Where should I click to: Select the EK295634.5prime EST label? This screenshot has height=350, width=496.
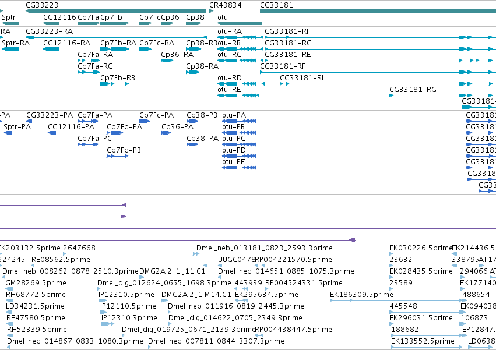pos(267,295)
